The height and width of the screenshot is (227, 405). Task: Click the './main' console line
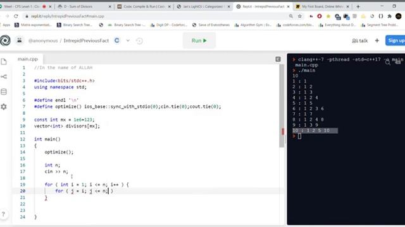(x=306, y=70)
